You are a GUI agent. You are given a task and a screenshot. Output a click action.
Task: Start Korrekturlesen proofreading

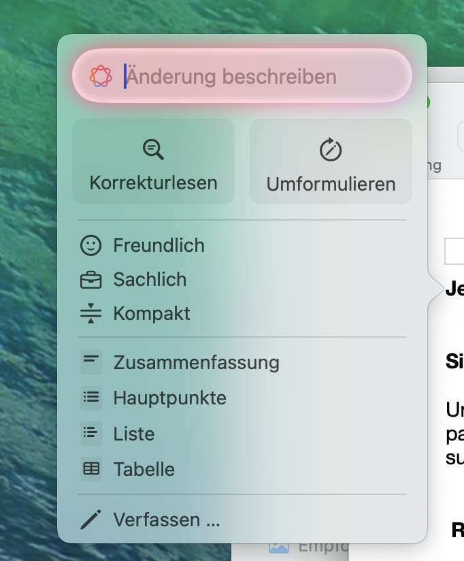click(153, 161)
